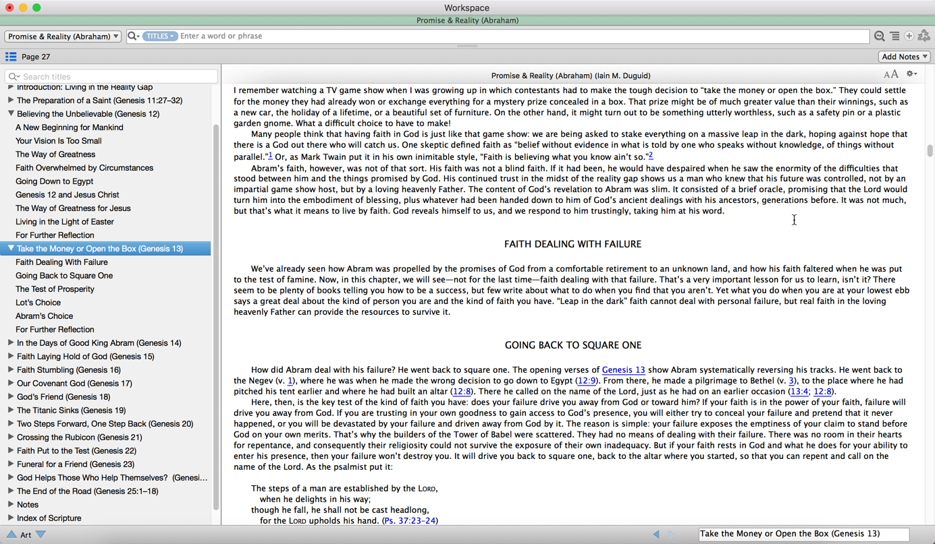
Task: Select A New Beginning for Mankind
Action: 70,127
